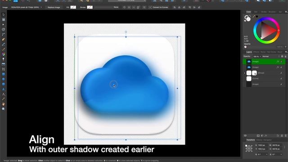Select the Place Image tool
Image resolution: width=288 pixels, height=162 pixels.
3,64
